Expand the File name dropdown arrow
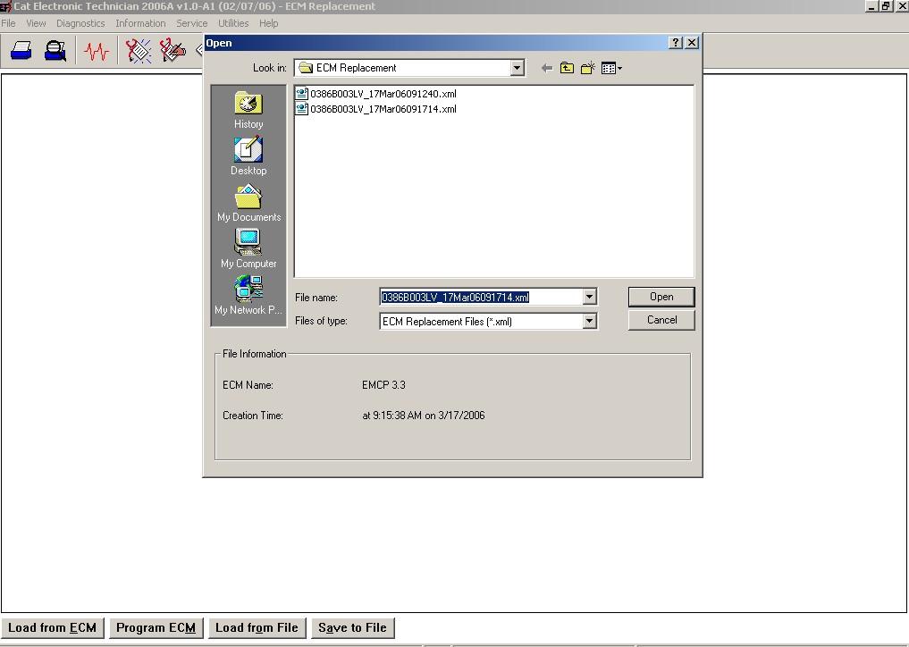 590,297
